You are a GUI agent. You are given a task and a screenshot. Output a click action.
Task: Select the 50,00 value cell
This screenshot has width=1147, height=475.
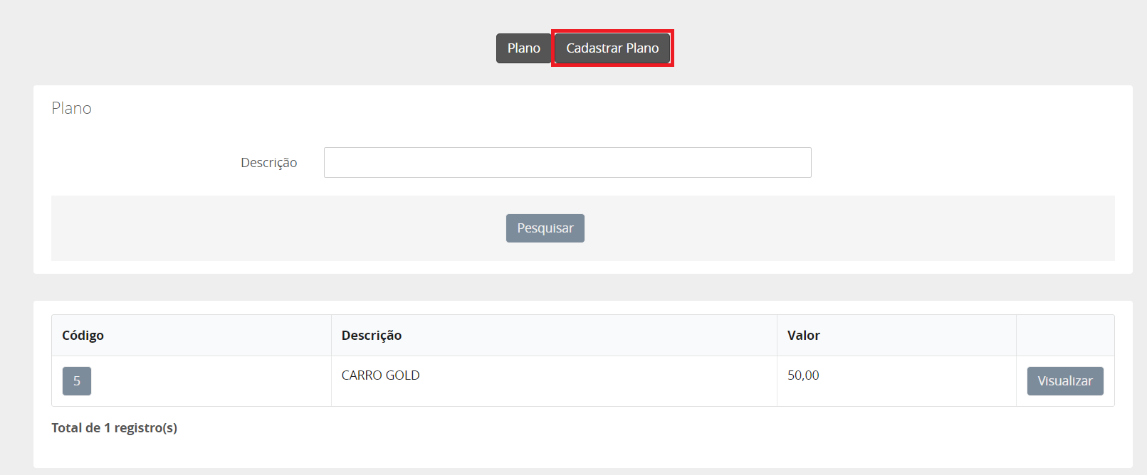[x=896, y=381]
